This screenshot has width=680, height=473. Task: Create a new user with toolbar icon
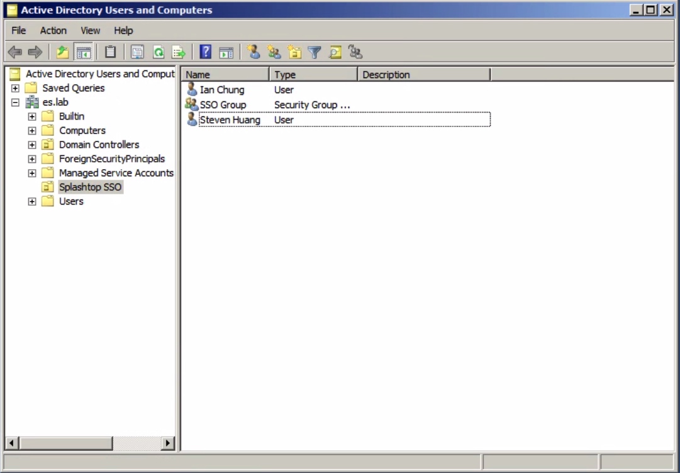coord(254,52)
